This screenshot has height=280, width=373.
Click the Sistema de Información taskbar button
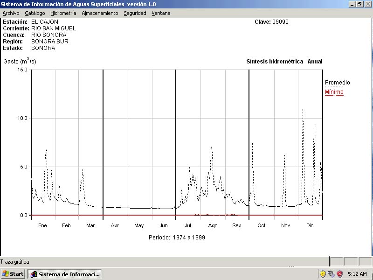coord(64,274)
